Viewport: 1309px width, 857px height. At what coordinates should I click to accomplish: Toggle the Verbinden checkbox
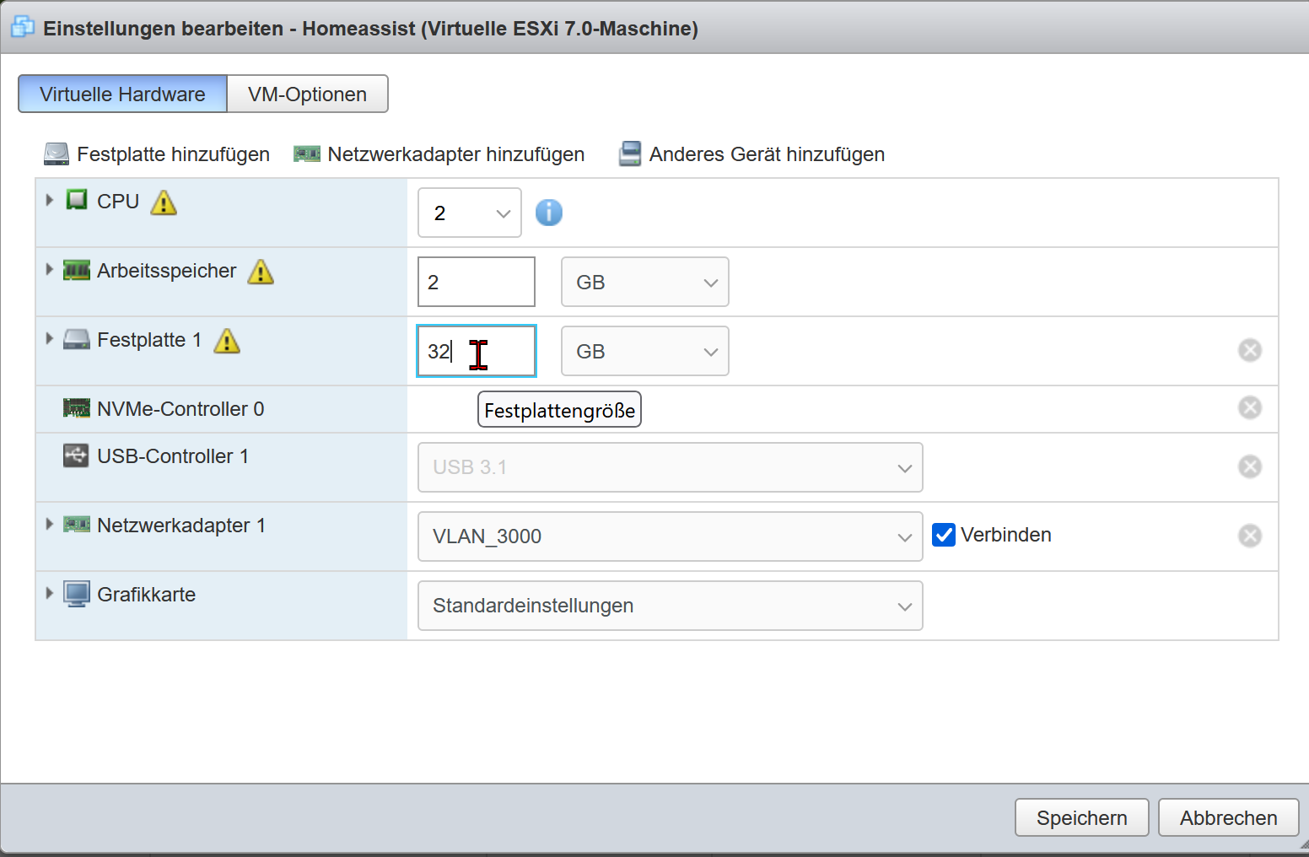(x=944, y=535)
